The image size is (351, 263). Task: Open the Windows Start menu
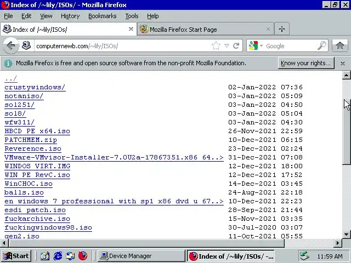[x=16, y=256]
